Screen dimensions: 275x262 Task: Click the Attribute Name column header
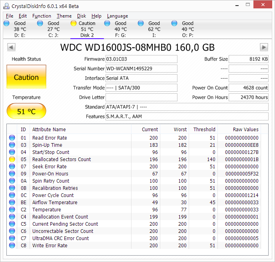(x=80, y=129)
